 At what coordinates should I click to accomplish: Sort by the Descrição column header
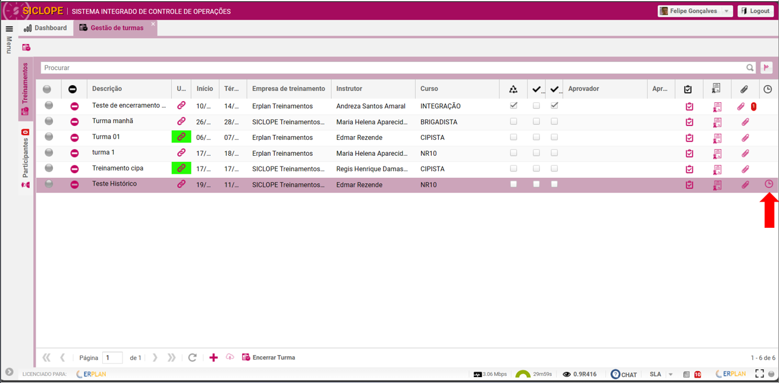129,89
